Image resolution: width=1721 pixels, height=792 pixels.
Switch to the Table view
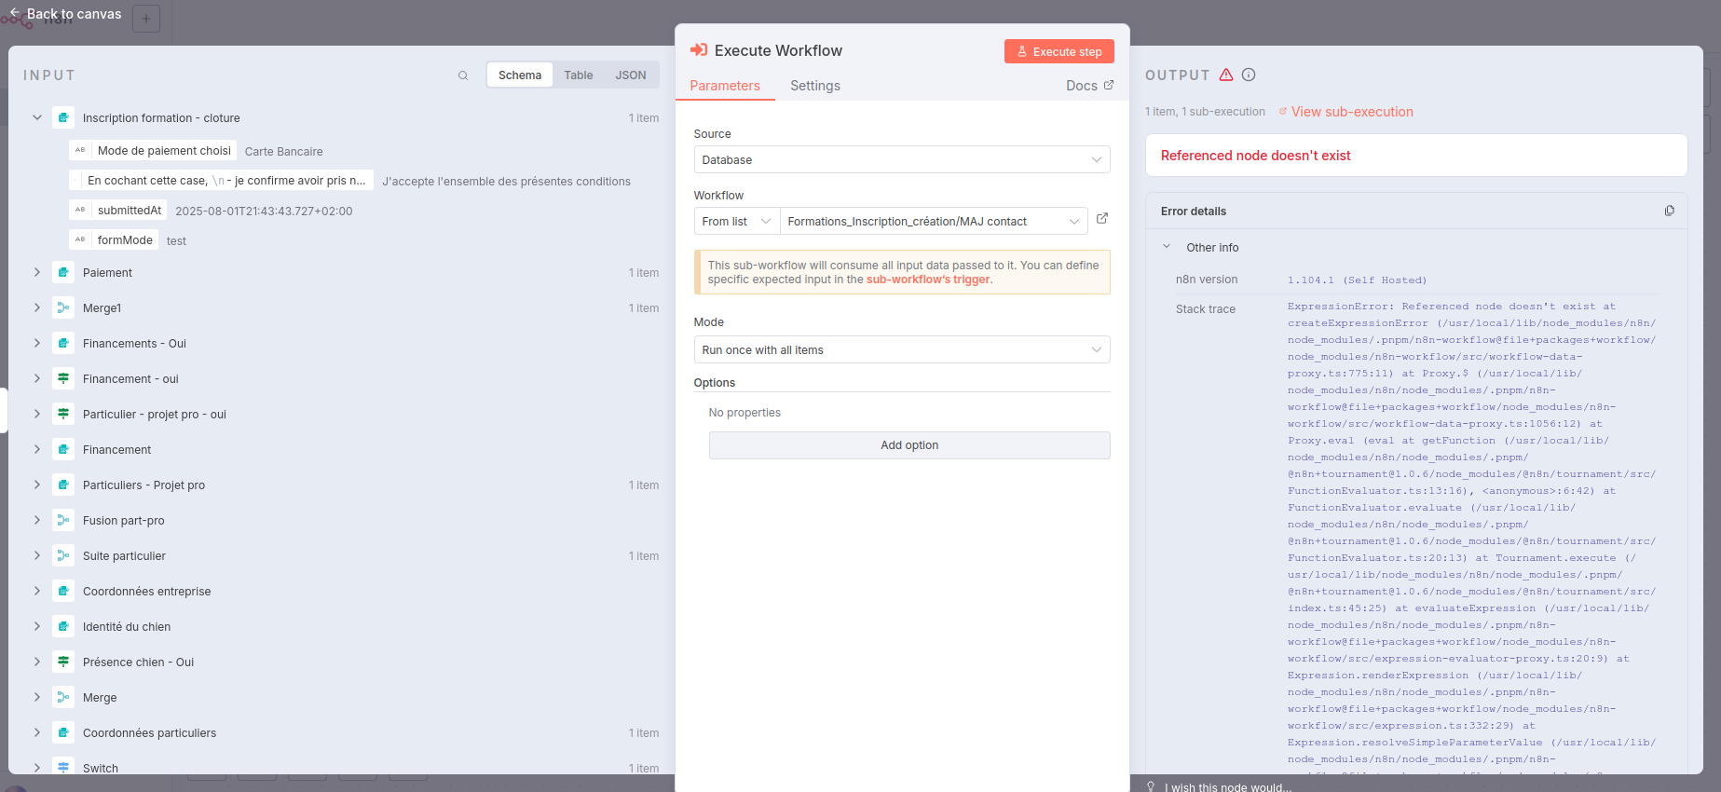pos(579,75)
